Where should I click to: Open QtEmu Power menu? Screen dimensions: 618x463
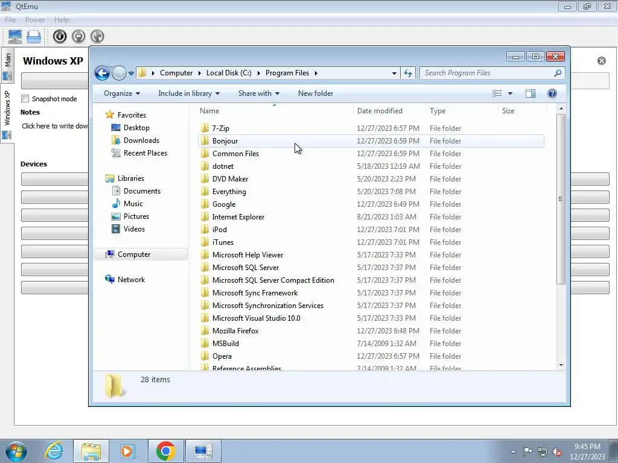tap(34, 20)
